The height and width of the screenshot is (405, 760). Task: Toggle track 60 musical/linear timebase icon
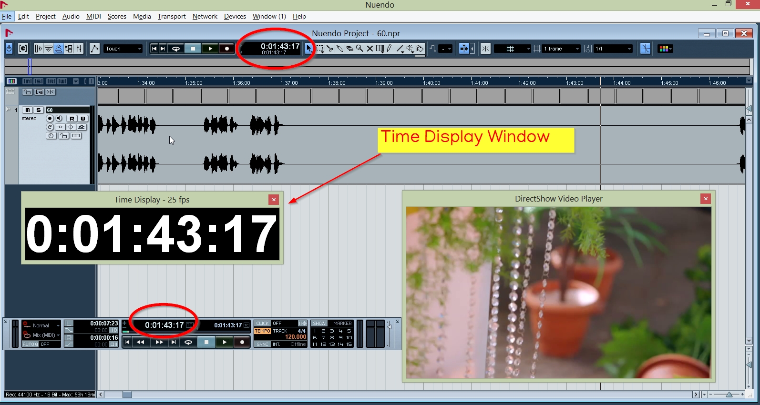51,136
